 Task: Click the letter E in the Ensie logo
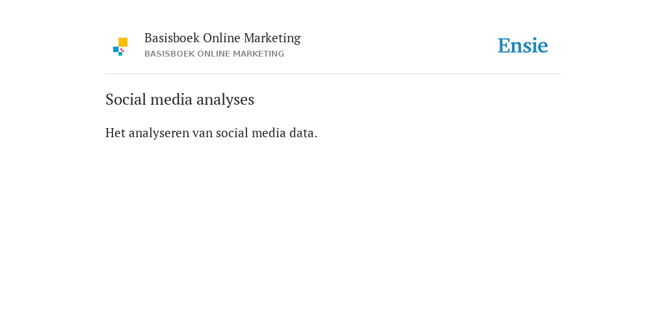coord(504,46)
